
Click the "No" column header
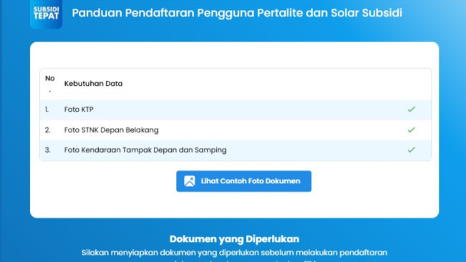coord(50,83)
